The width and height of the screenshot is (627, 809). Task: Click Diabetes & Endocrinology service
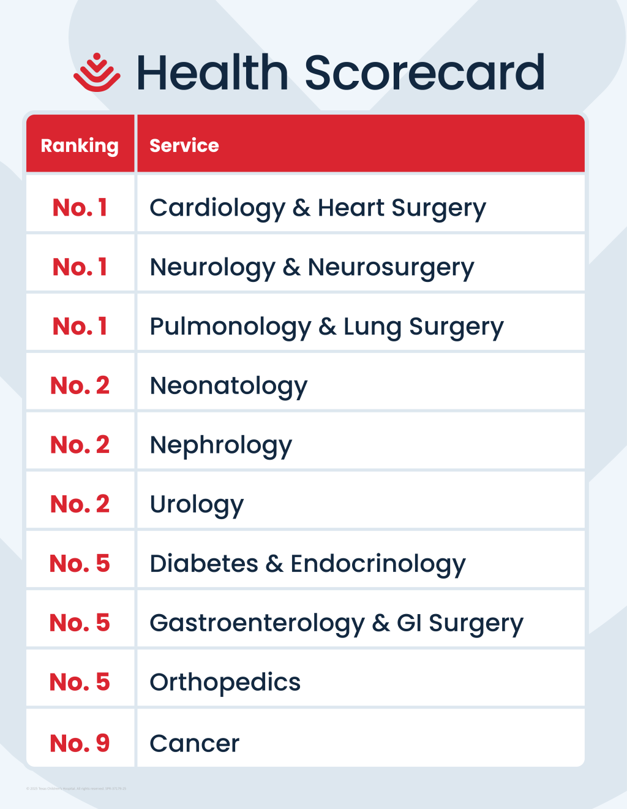307,564
